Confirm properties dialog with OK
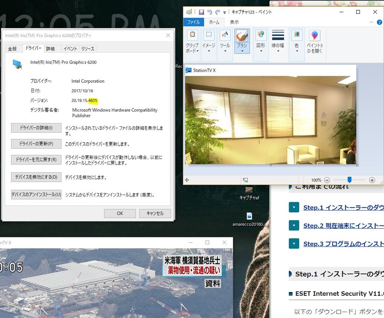This screenshot has height=318, width=384. click(x=120, y=213)
